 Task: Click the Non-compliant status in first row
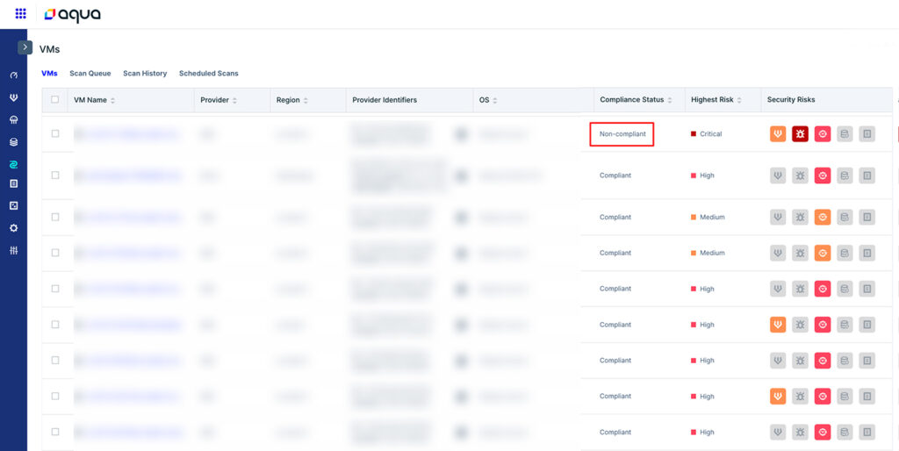pos(622,134)
